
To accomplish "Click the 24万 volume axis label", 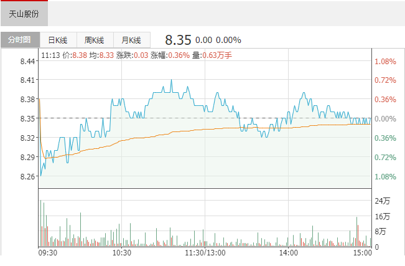I will 382,201.
